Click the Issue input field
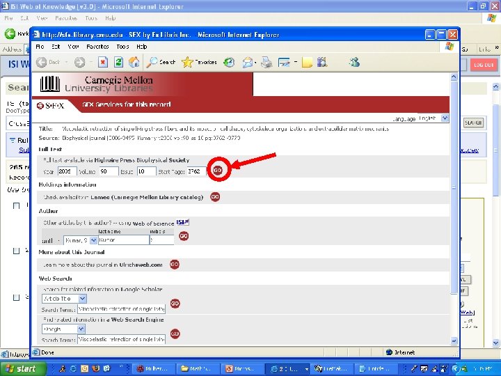The width and height of the screenshot is (501, 376). 146,171
